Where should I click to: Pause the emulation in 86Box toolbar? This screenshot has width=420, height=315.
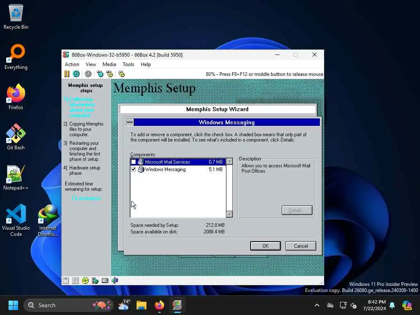[x=67, y=74]
